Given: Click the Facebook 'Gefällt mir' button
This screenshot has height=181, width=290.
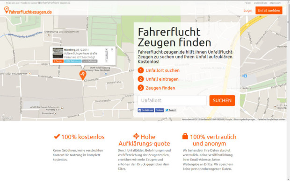Looking at the screenshot, I should click(146, 110).
